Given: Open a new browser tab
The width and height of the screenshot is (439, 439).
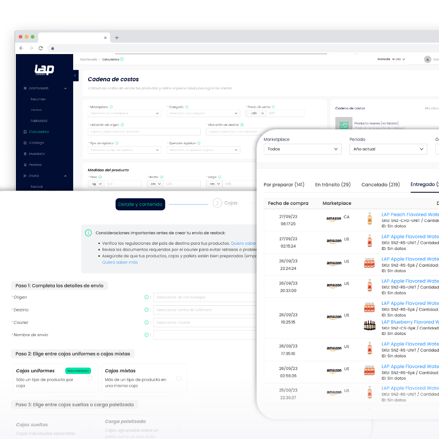Looking at the screenshot, I should coord(117,37).
